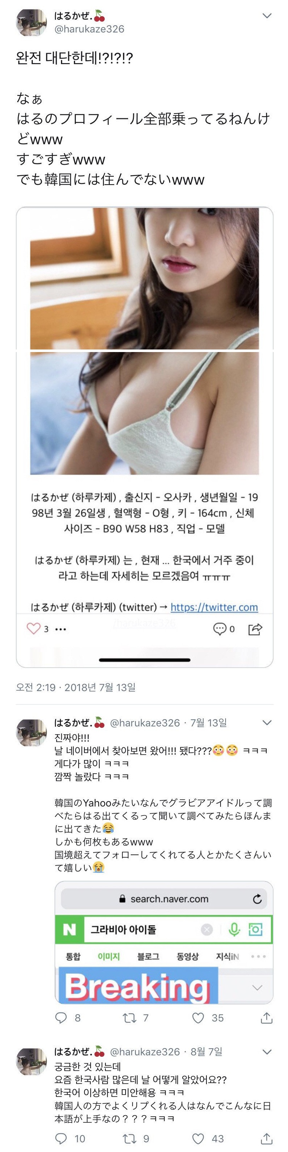
Task: Retweet the August 7 tweet with 9 retweets
Action: tap(129, 1139)
